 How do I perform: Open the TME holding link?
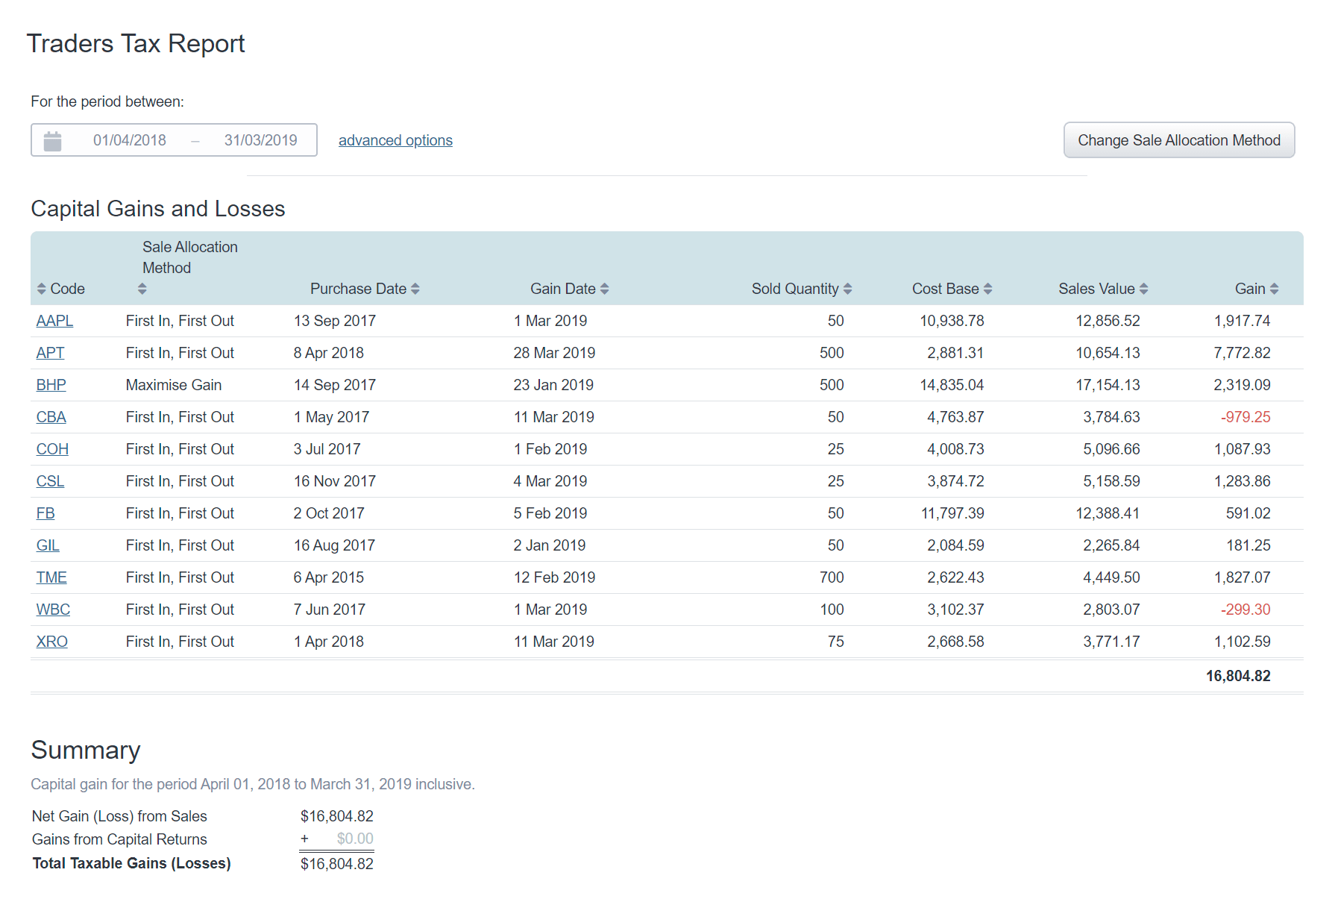click(x=51, y=577)
